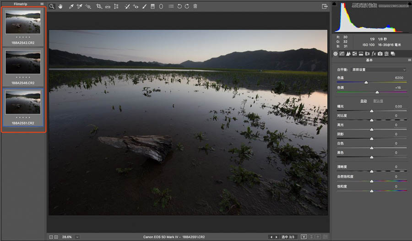This screenshot has height=241, width=412.
Task: Switch to the Presets tab
Action: click(386, 54)
